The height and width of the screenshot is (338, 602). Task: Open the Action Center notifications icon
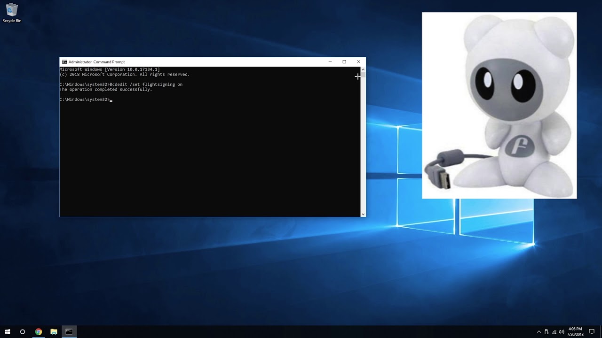click(x=592, y=332)
